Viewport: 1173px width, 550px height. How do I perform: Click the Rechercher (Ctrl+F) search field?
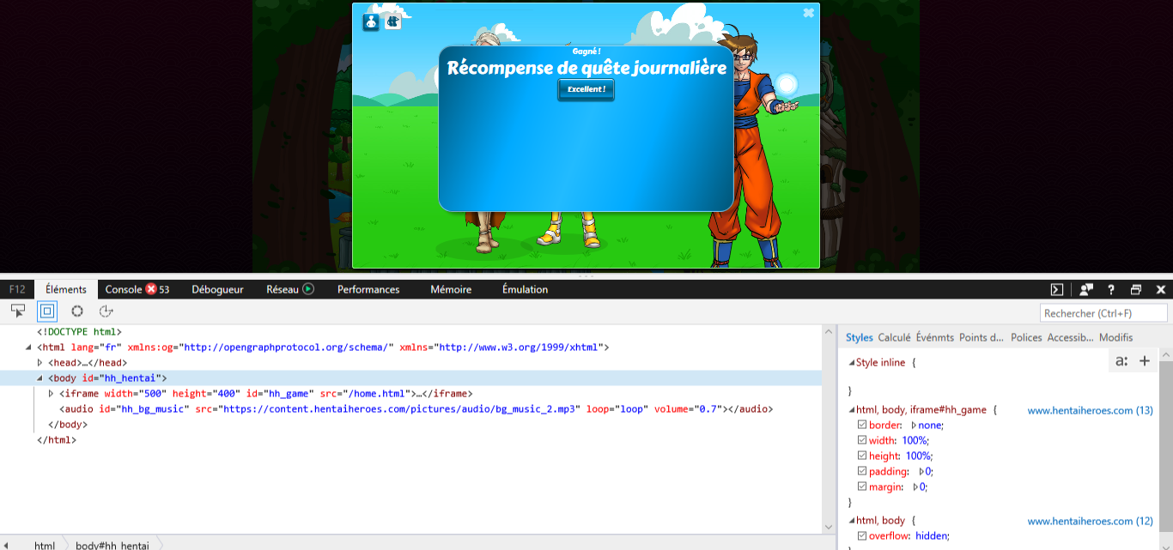click(1103, 313)
